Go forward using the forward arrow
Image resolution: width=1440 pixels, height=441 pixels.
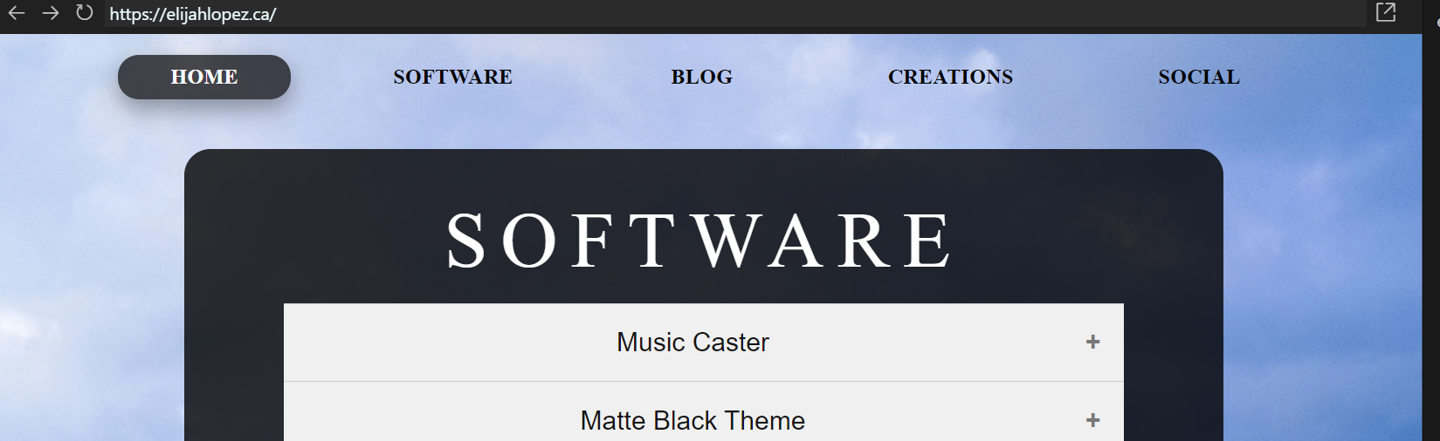click(x=51, y=13)
